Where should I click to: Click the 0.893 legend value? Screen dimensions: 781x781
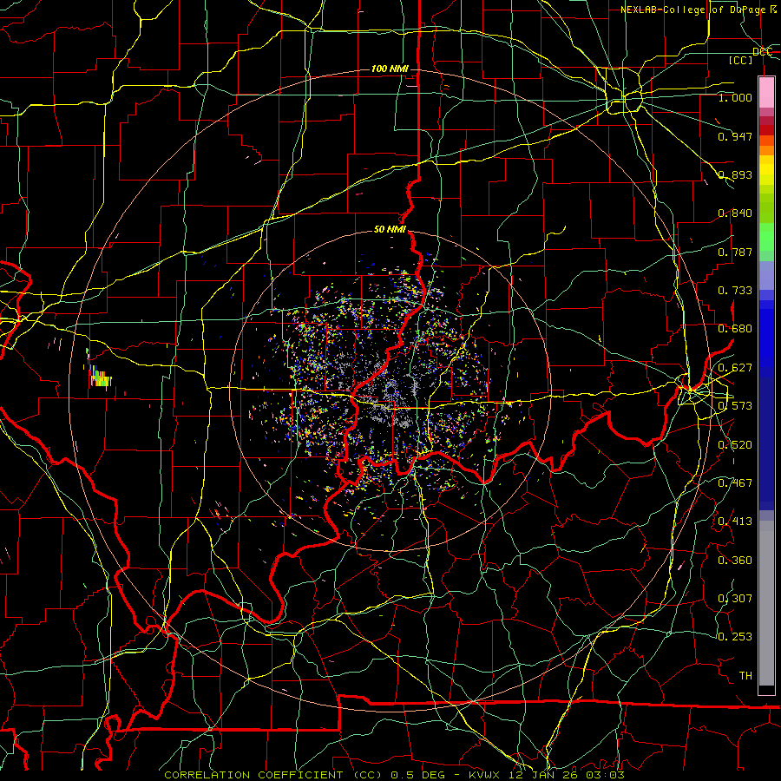(735, 174)
